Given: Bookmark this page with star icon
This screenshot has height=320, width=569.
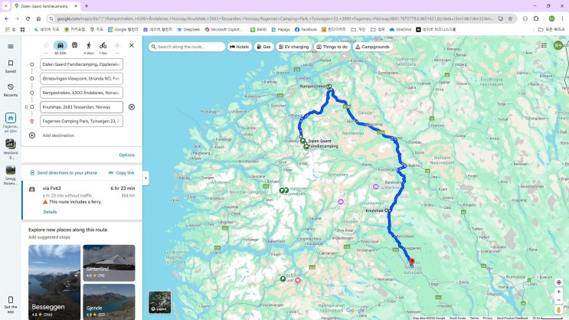Looking at the screenshot, I should coord(510,18).
